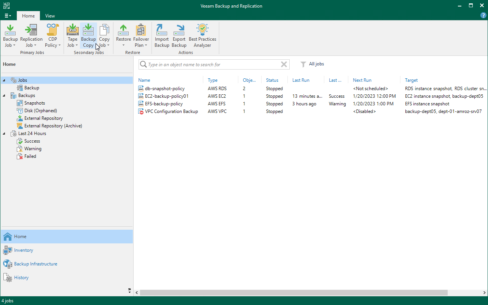Switch to the View ribbon tab
488x305 pixels.
(50, 16)
